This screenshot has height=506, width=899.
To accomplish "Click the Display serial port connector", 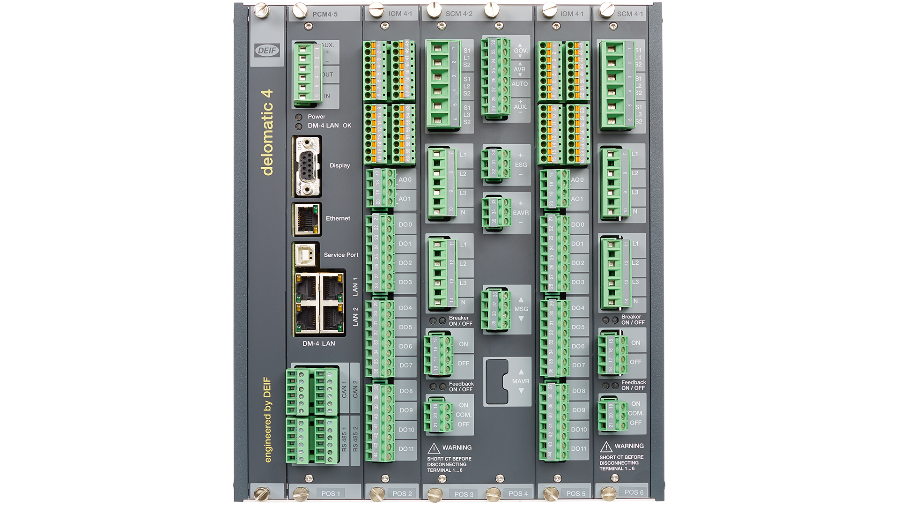I will click(x=307, y=166).
